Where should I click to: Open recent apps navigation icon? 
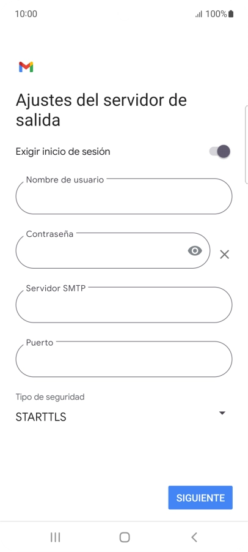(55, 537)
